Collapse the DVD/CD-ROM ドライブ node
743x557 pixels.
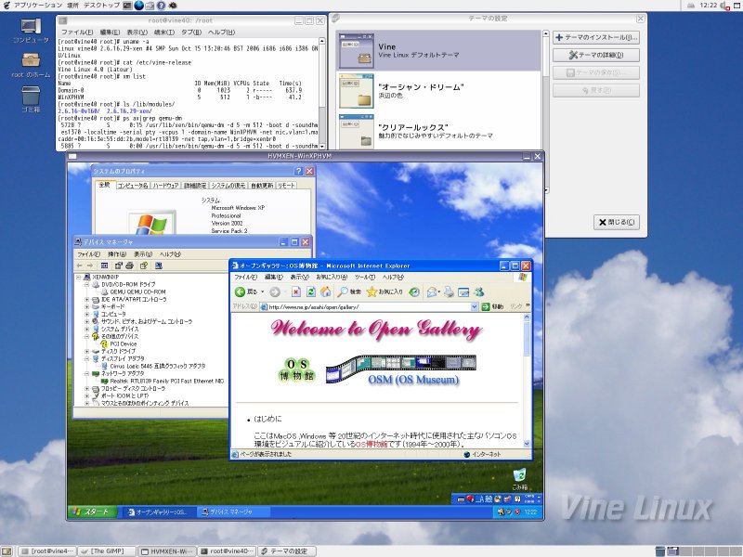point(87,285)
